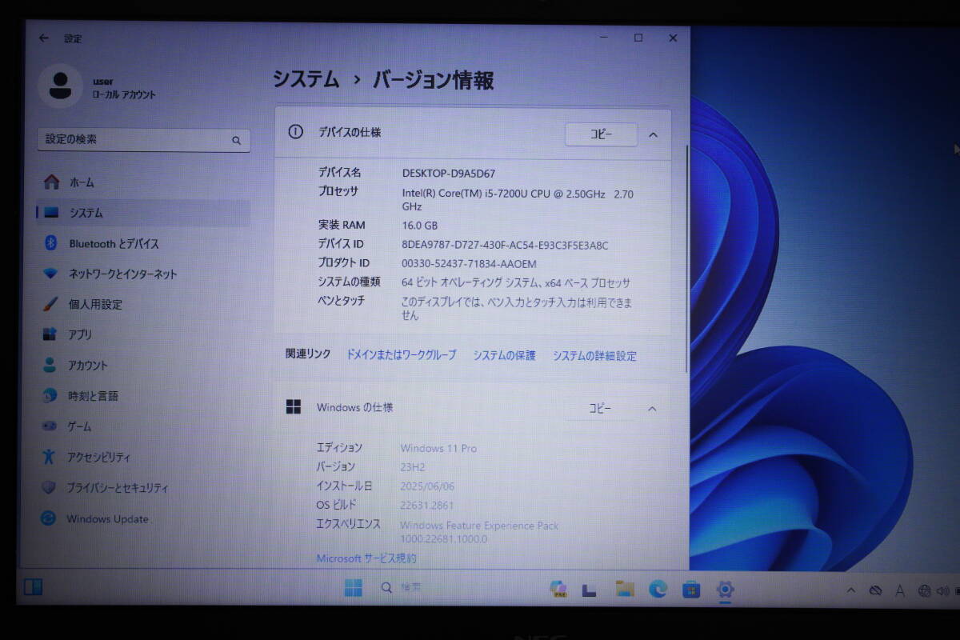Click the settings page vertical scrollbar
Viewport: 960px width, 640px height.
(686, 258)
